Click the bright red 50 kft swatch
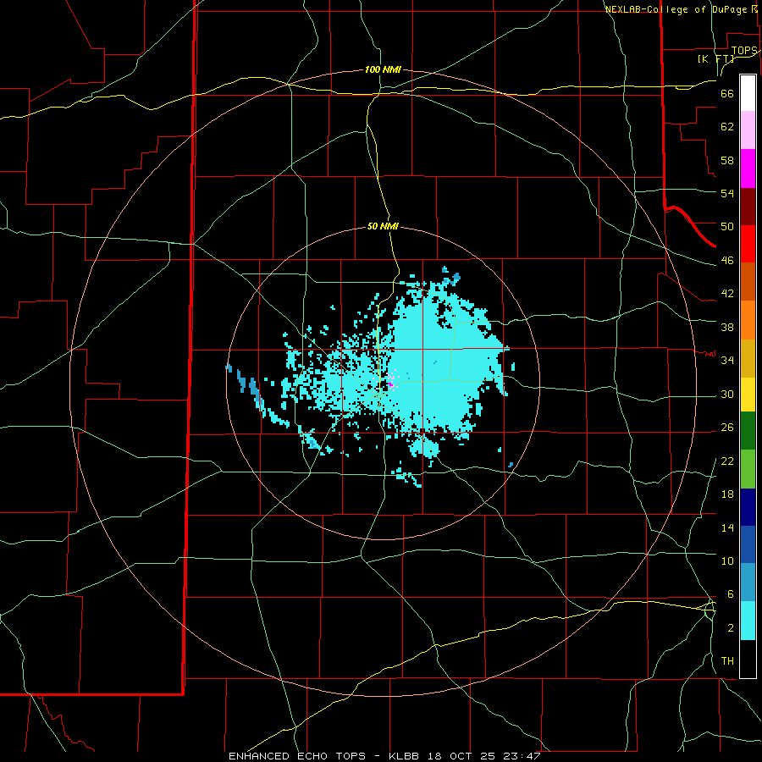The image size is (762, 762). point(748,244)
